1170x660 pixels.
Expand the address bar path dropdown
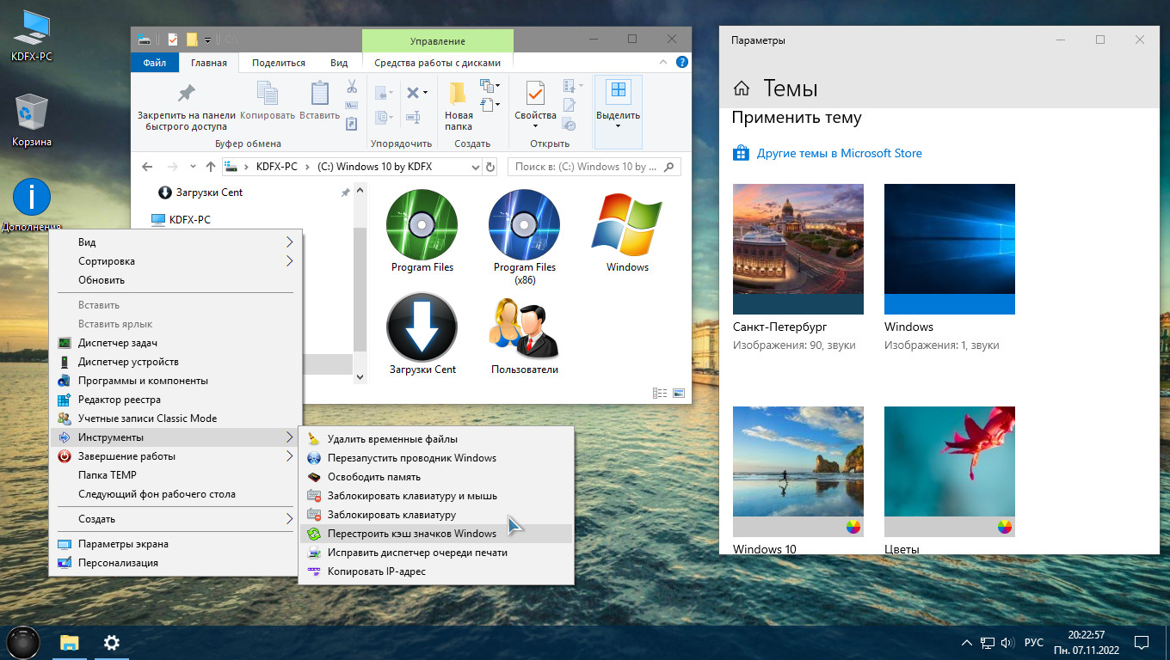pos(476,167)
